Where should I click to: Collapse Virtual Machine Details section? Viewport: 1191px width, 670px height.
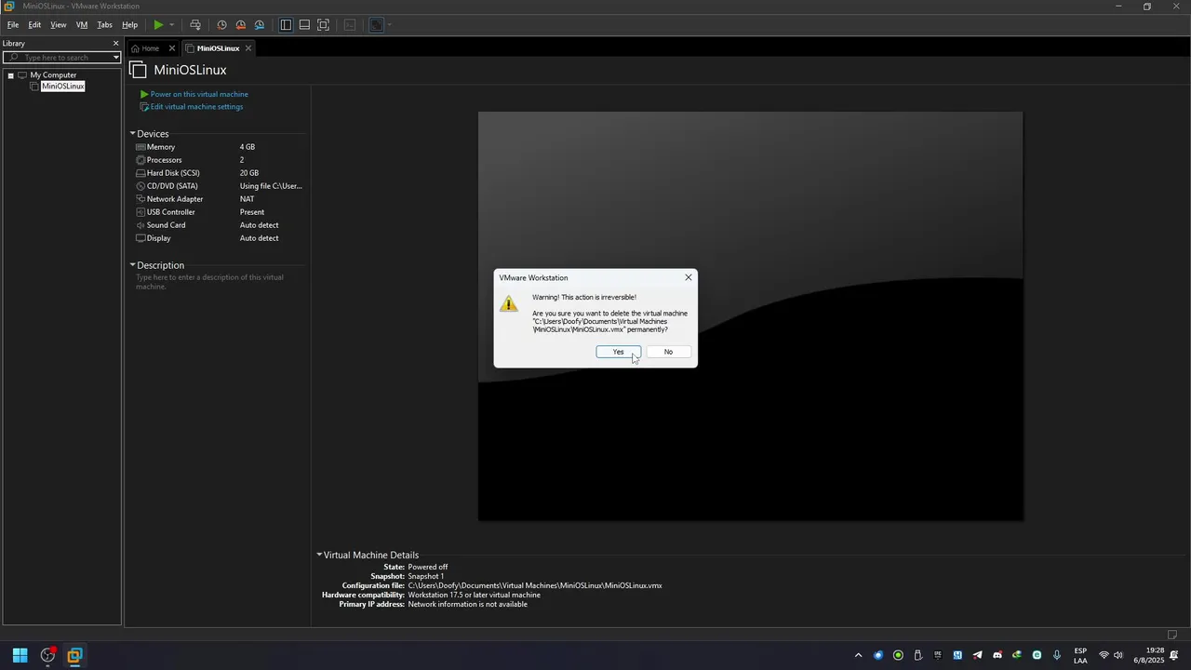click(x=319, y=555)
